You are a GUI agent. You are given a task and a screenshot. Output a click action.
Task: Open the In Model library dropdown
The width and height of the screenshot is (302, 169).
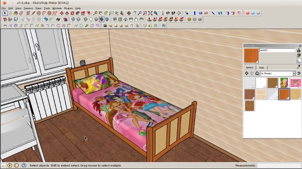(278, 73)
